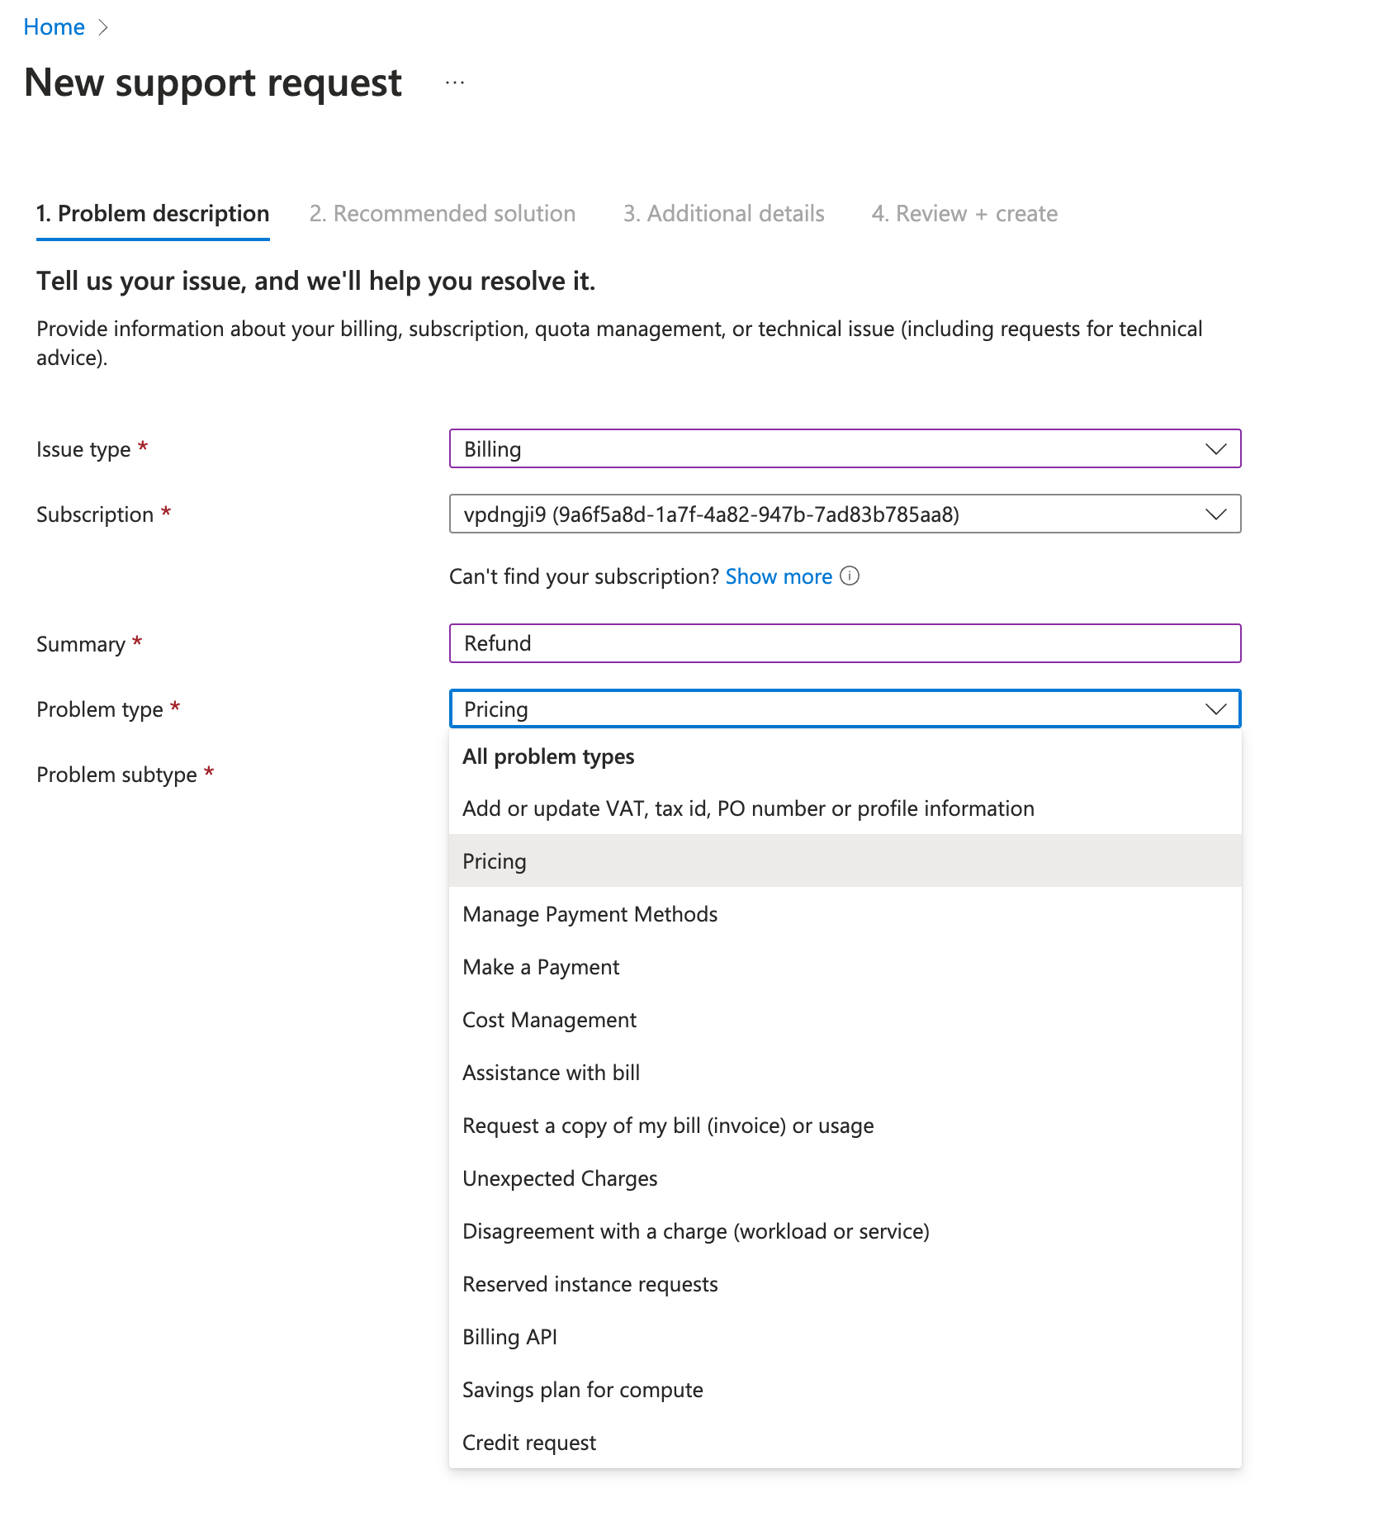Screen dimensions: 1397x1526
Task: Switch to Problem description tab
Action: pos(153,214)
